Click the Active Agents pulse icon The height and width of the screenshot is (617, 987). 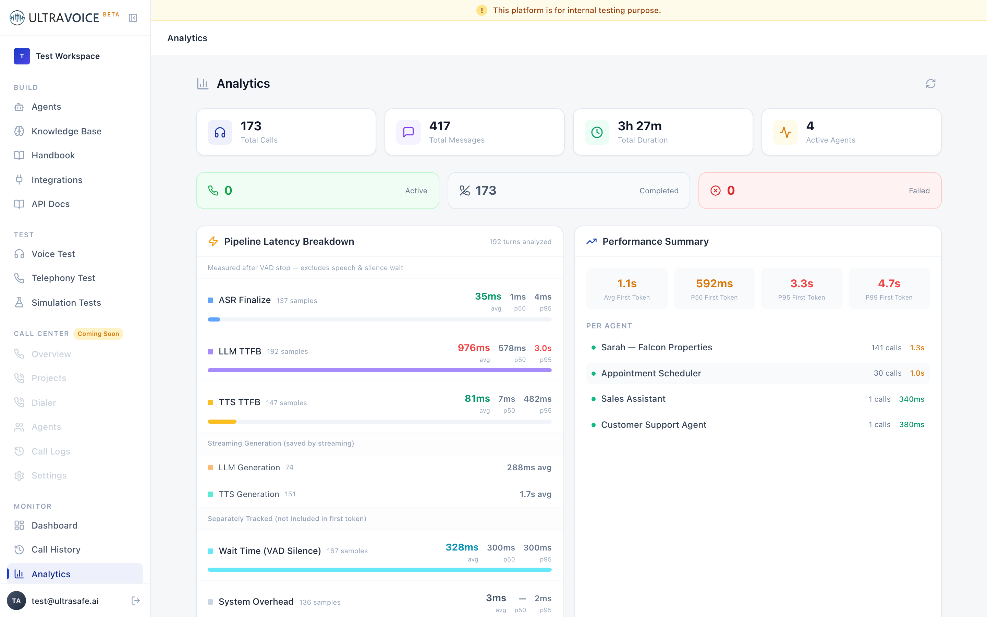click(785, 132)
